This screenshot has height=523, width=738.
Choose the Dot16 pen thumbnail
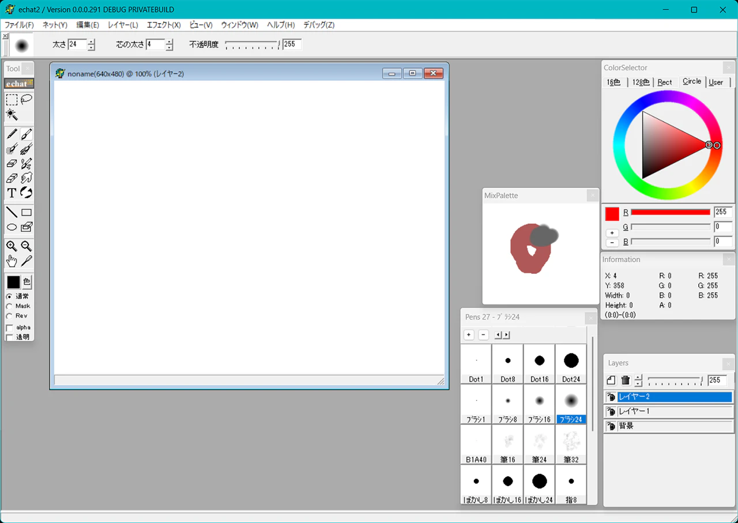point(540,364)
